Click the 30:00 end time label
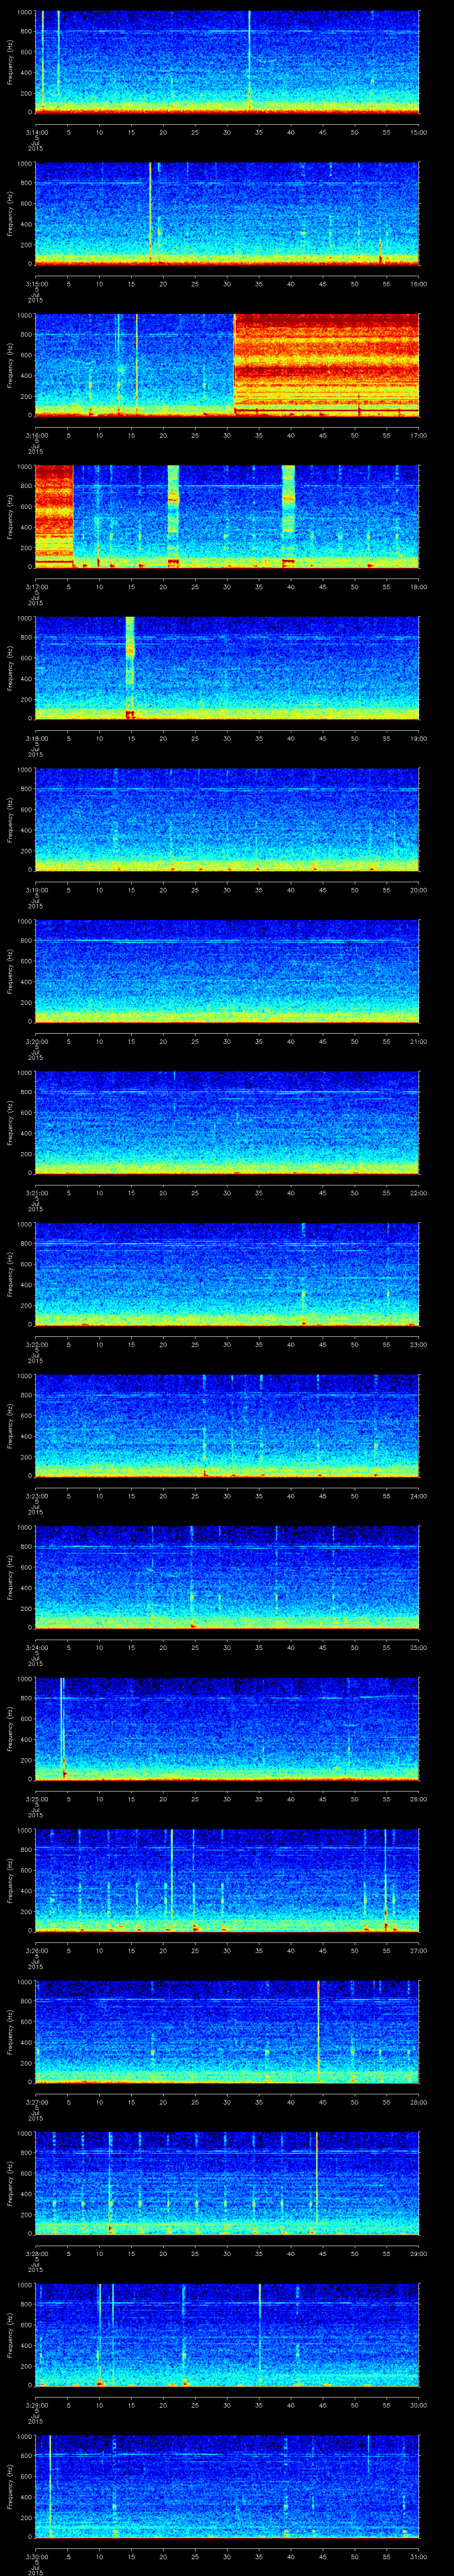Screen dimensions: 454x2576 point(418,2404)
